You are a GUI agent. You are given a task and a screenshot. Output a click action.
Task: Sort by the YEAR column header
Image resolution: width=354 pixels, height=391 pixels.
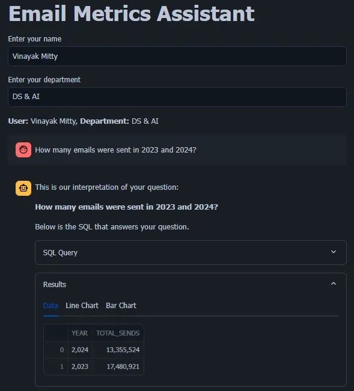[80, 333]
